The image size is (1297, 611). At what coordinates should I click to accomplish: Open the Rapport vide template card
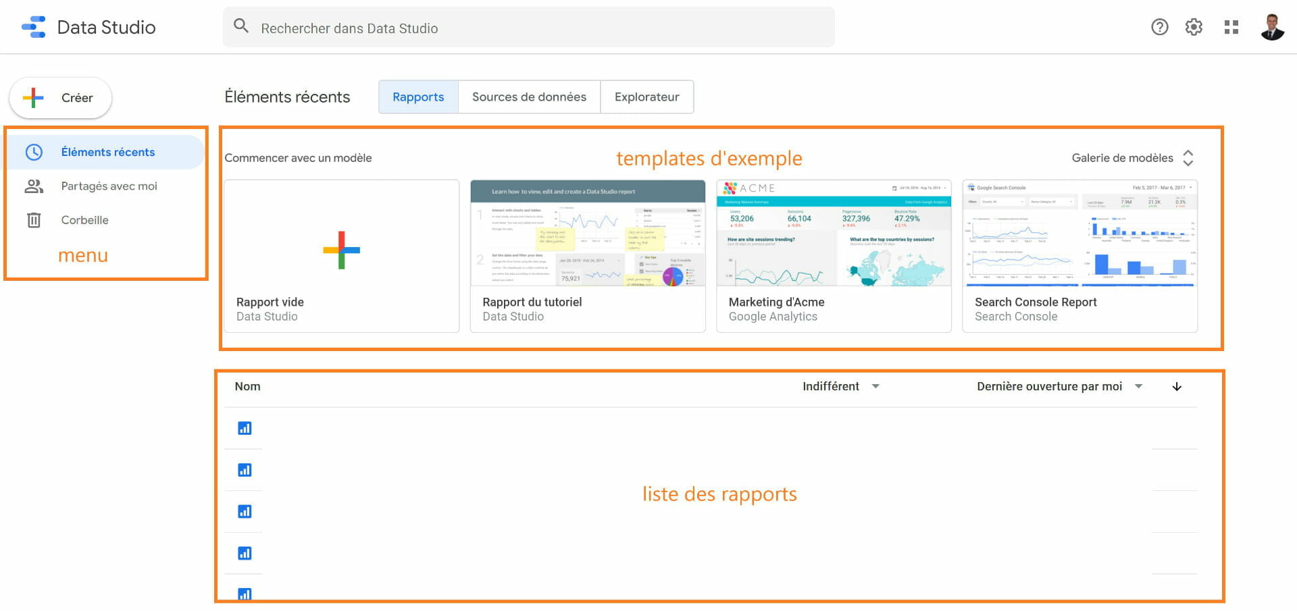[x=341, y=256]
